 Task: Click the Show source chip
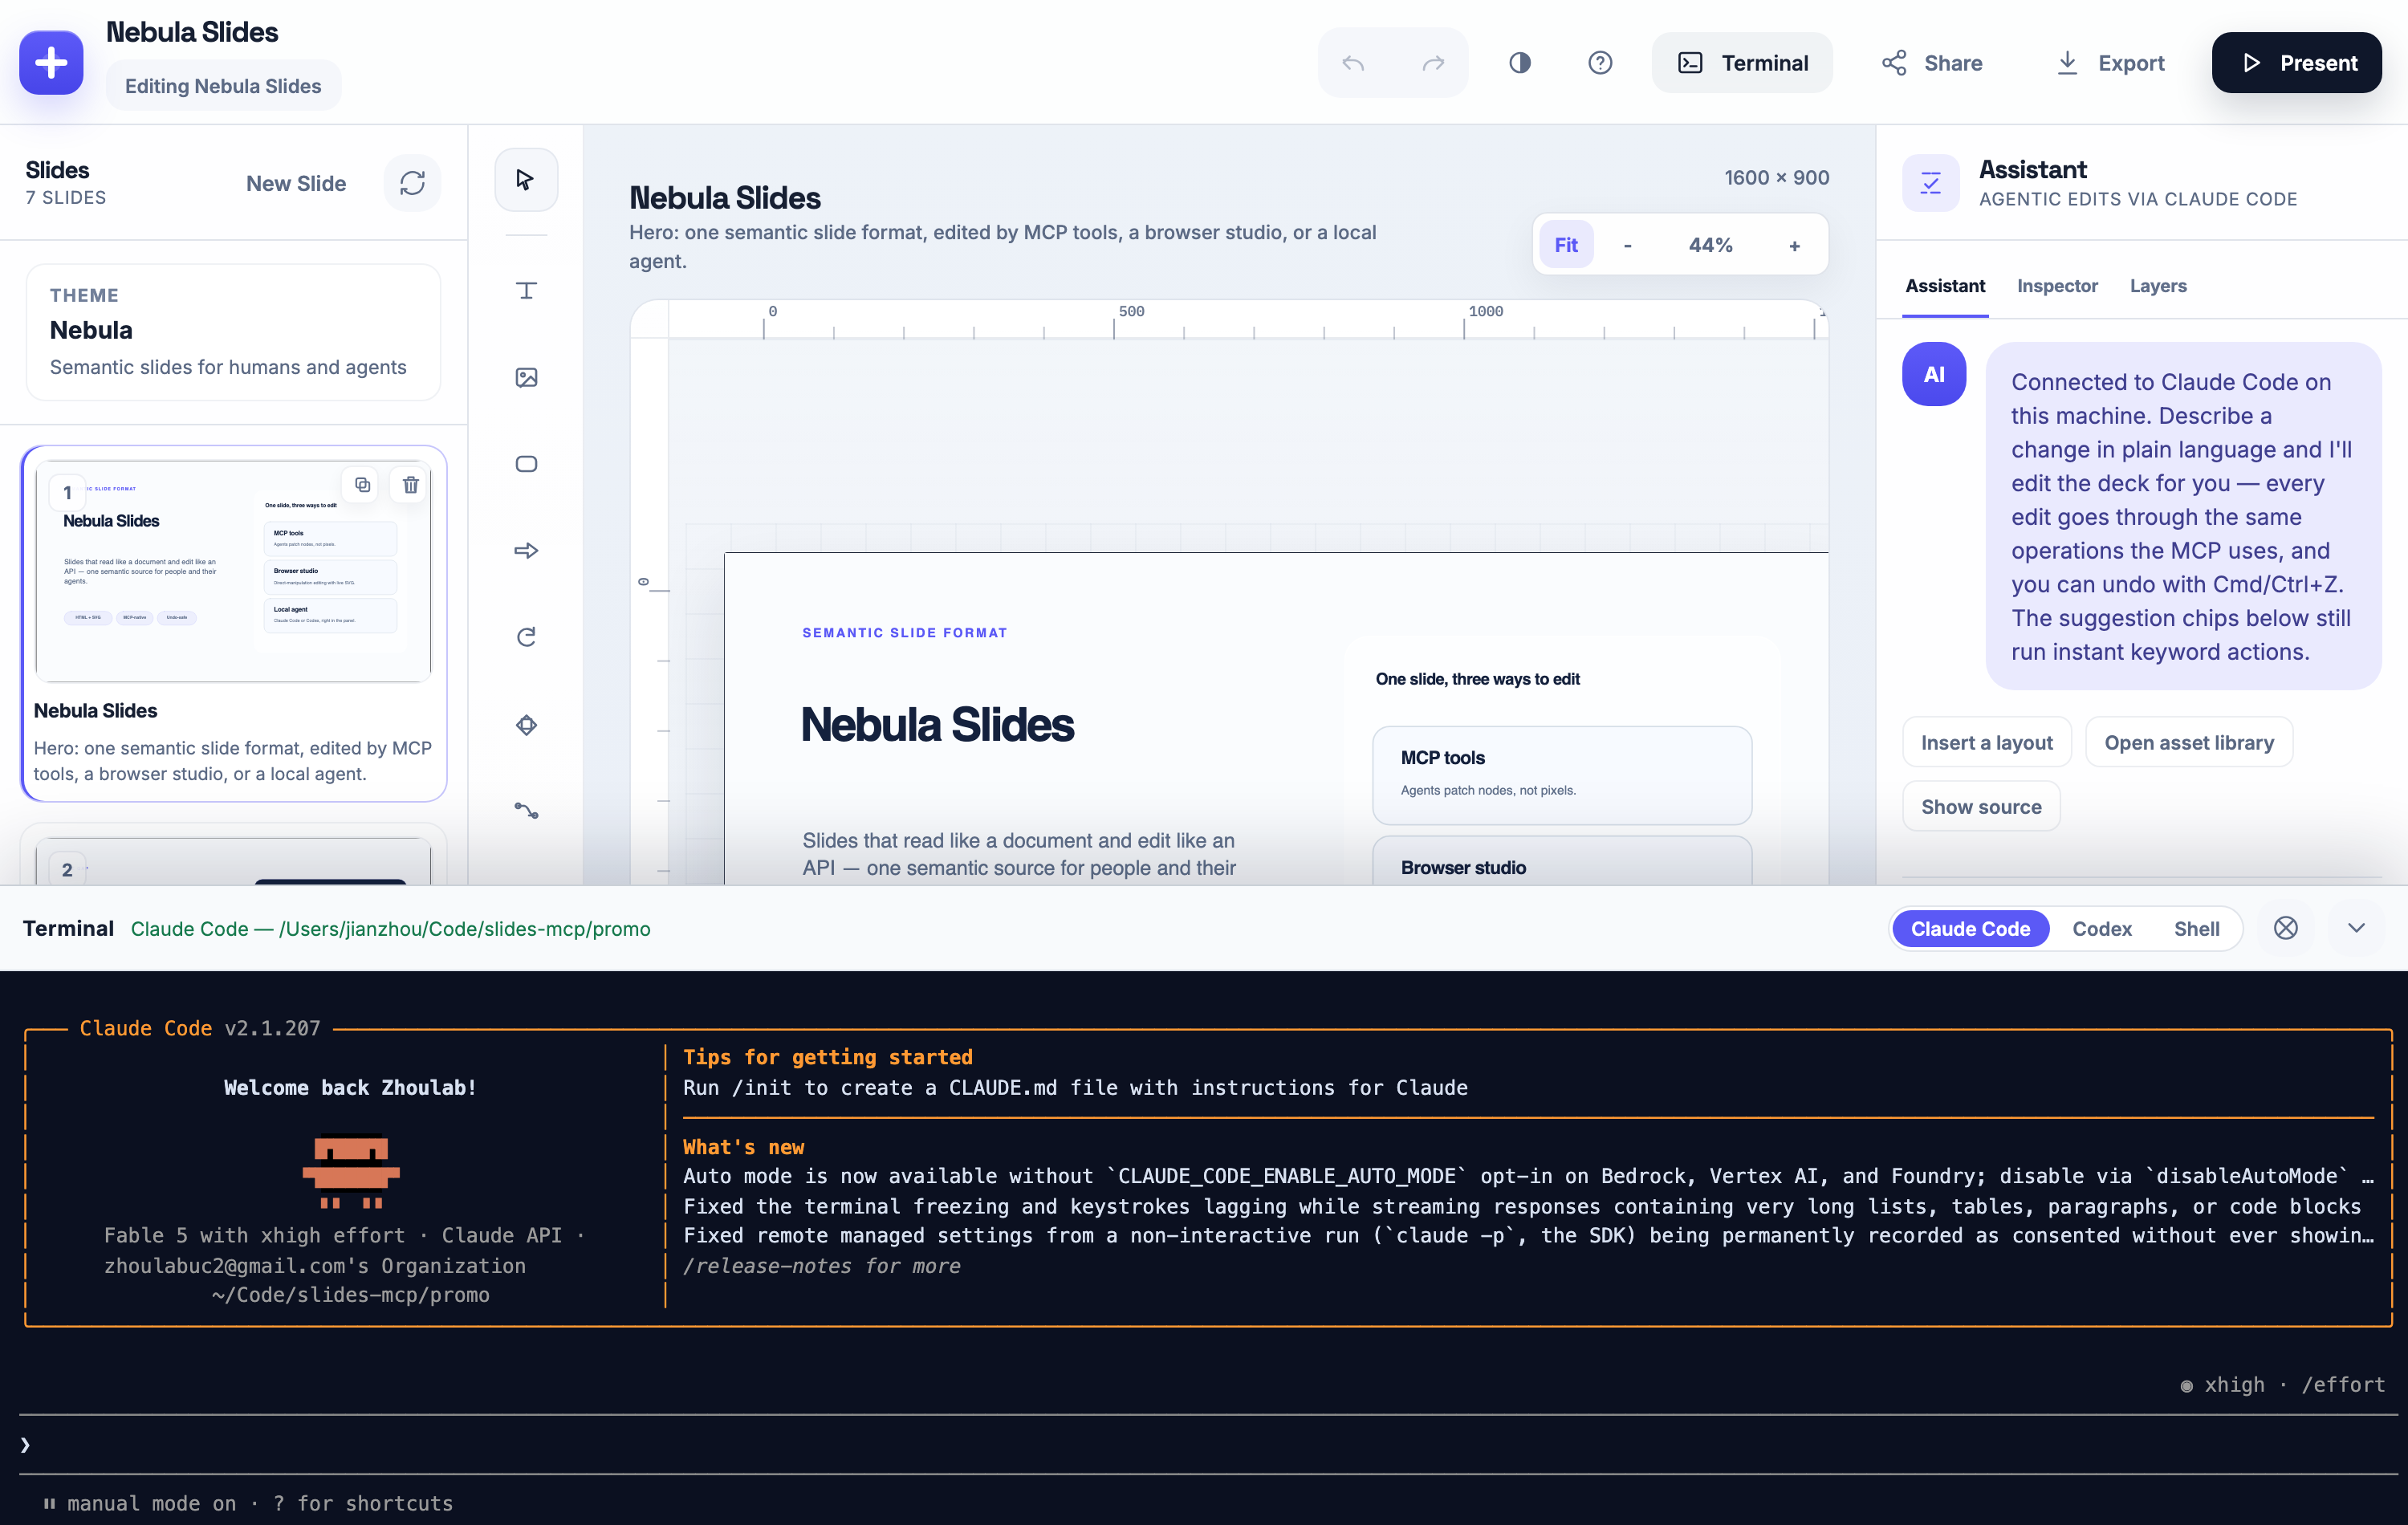(x=1980, y=806)
